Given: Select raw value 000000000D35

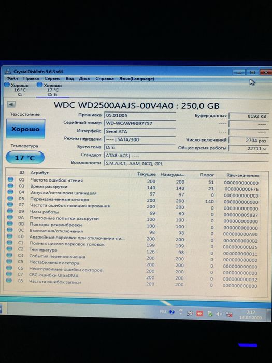Looking at the screenshot, I should click(x=240, y=247).
